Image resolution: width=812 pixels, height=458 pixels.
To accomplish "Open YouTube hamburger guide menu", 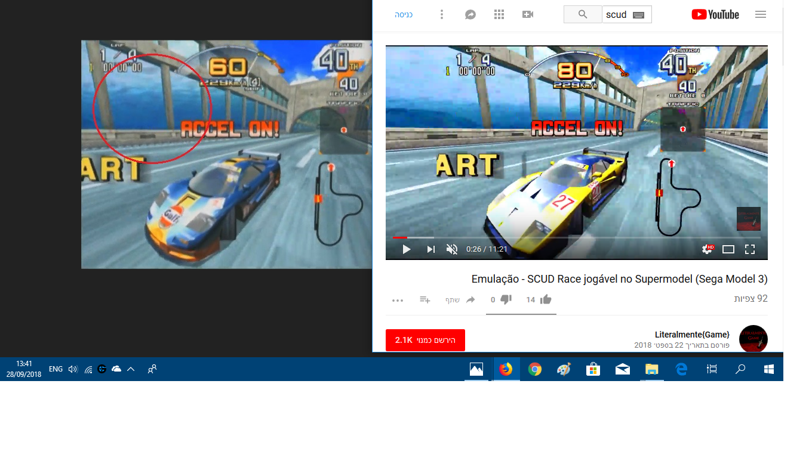I will coord(761,14).
